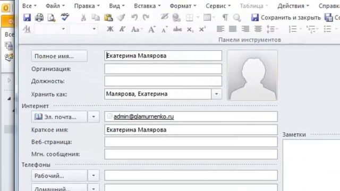Open the Файл menu
The width and height of the screenshot is (340, 191).
(55, 6)
